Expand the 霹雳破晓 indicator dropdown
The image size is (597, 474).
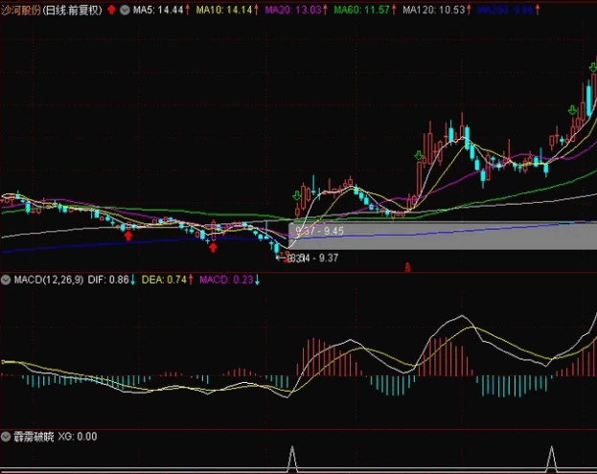(x=6, y=436)
